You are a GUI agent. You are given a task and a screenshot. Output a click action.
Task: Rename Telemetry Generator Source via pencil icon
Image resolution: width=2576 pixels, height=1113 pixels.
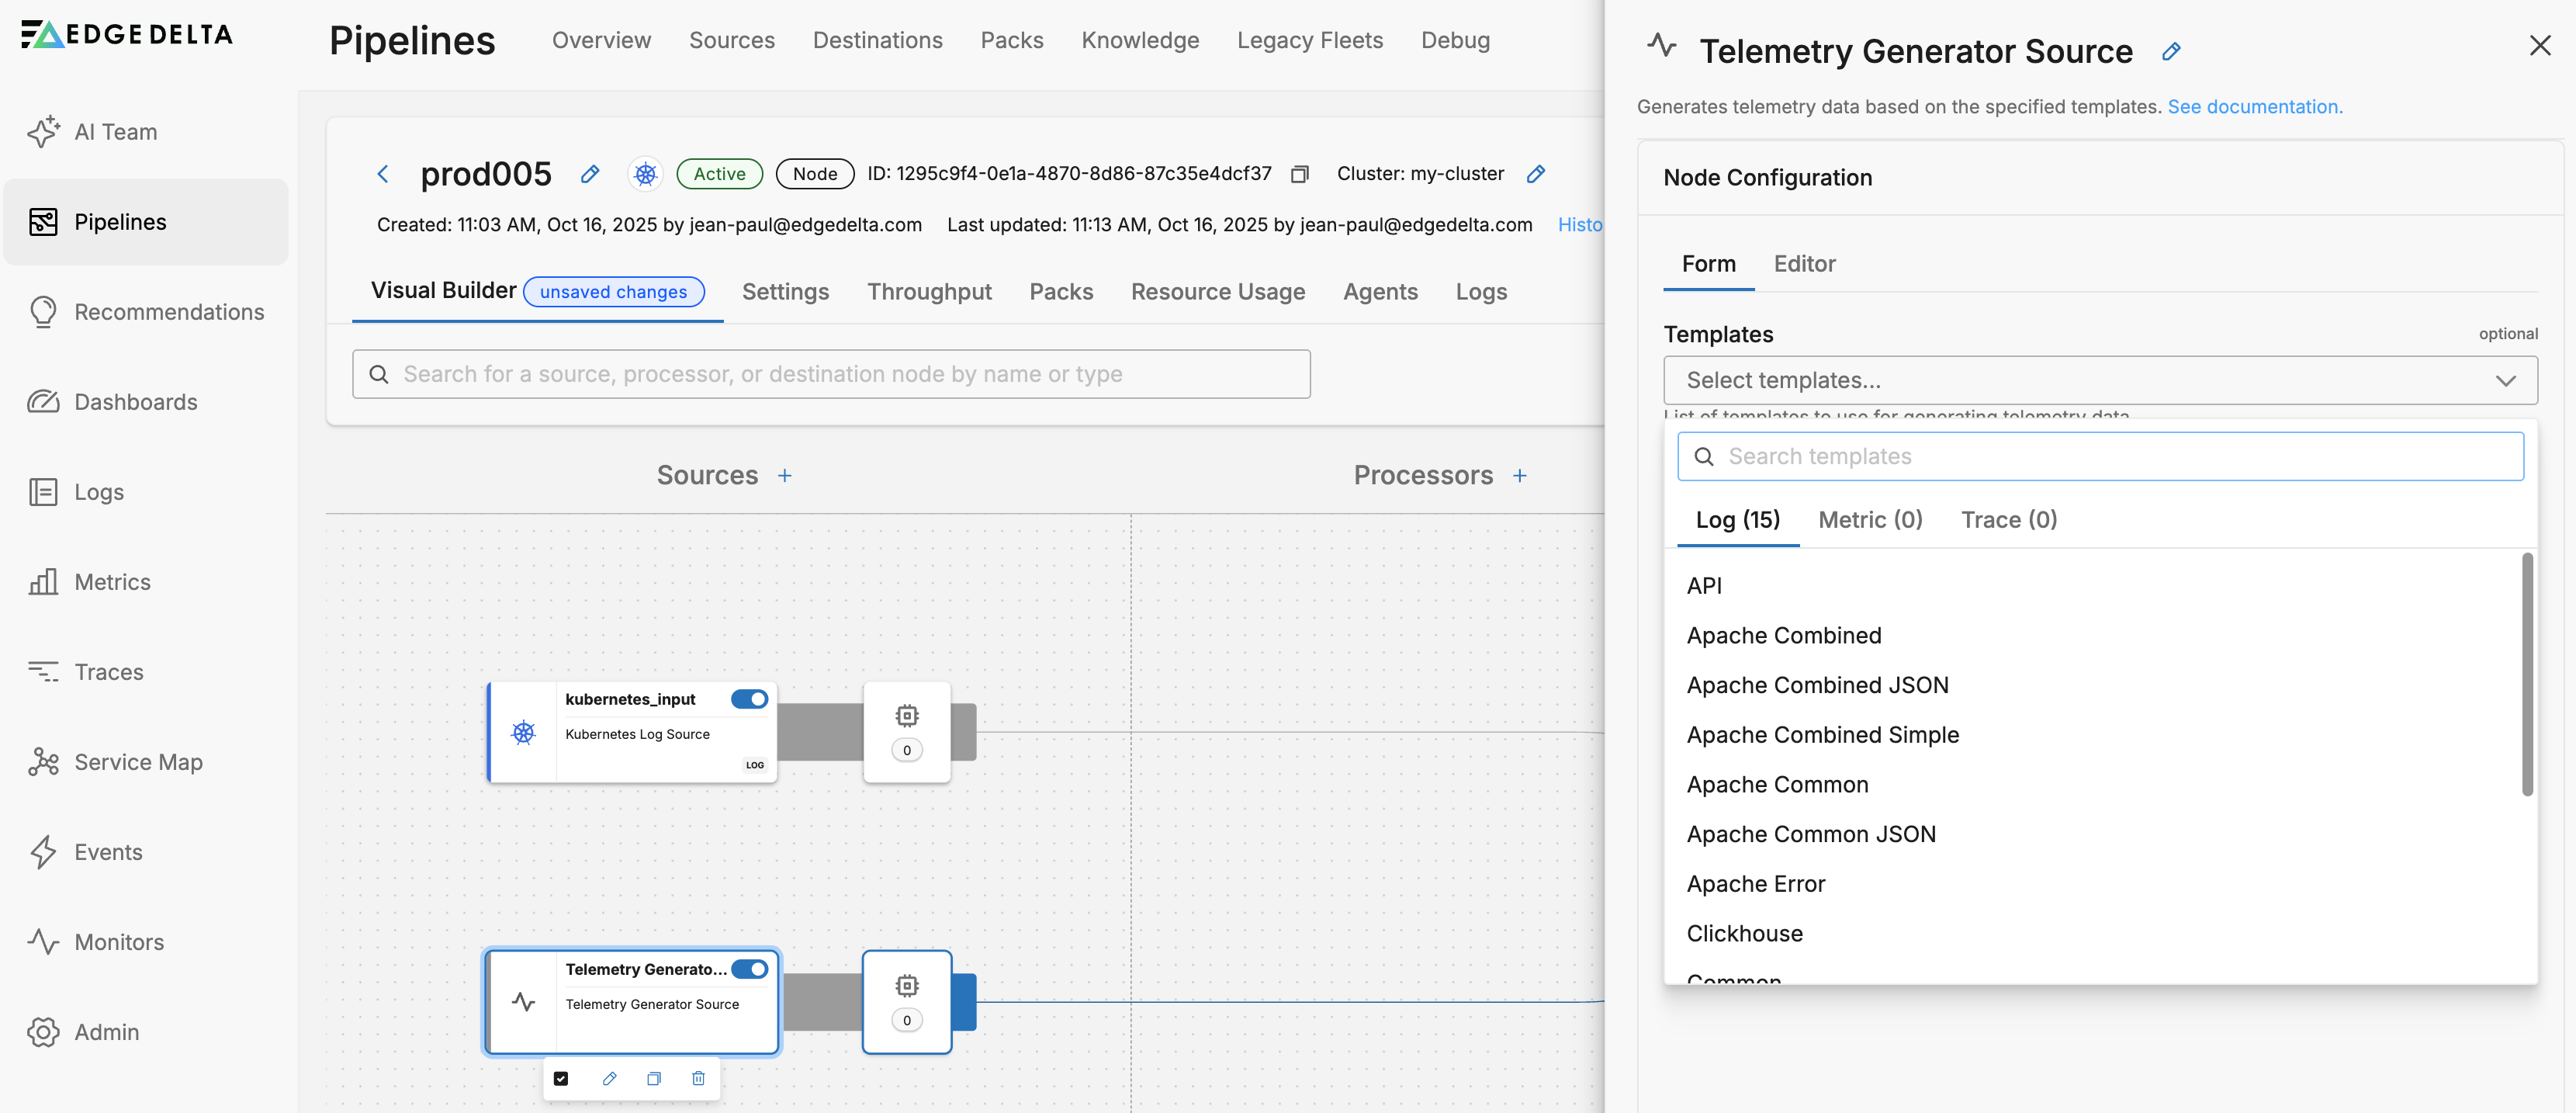click(2170, 52)
